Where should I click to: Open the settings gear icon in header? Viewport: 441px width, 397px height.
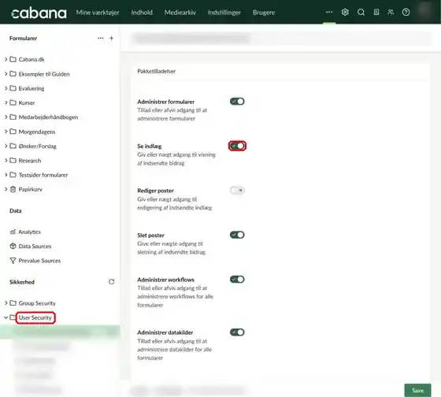[345, 12]
